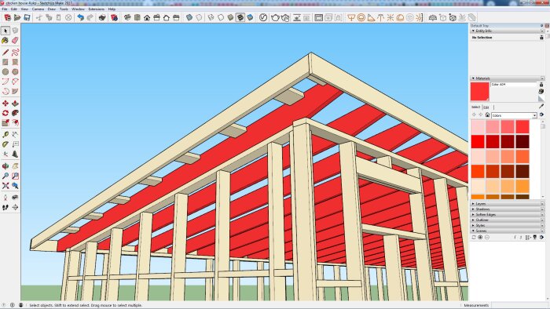Update scene with refresh button
550x309 pixels.
tap(474, 238)
